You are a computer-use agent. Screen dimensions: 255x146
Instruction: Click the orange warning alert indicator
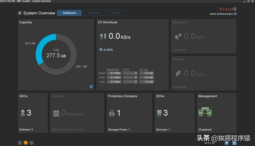(25, 143)
